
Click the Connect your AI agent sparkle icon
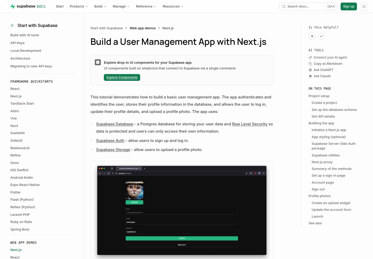coord(310,57)
